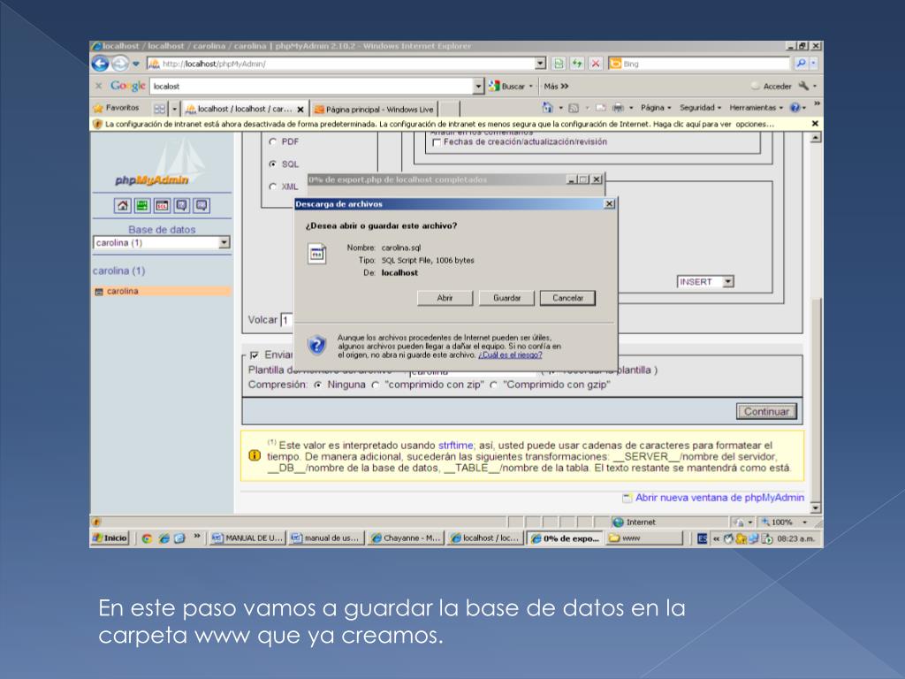Click Cancelar in the download dialog

point(567,298)
